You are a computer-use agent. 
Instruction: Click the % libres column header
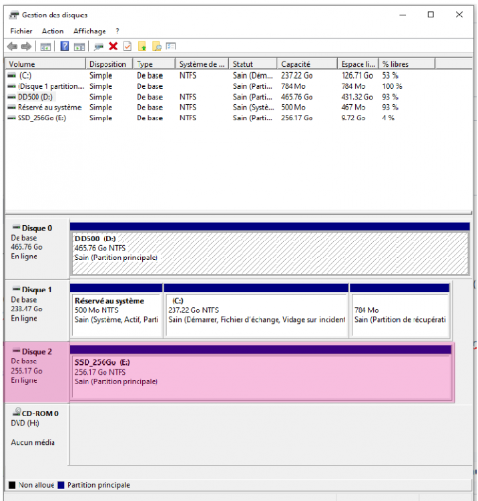coord(407,64)
